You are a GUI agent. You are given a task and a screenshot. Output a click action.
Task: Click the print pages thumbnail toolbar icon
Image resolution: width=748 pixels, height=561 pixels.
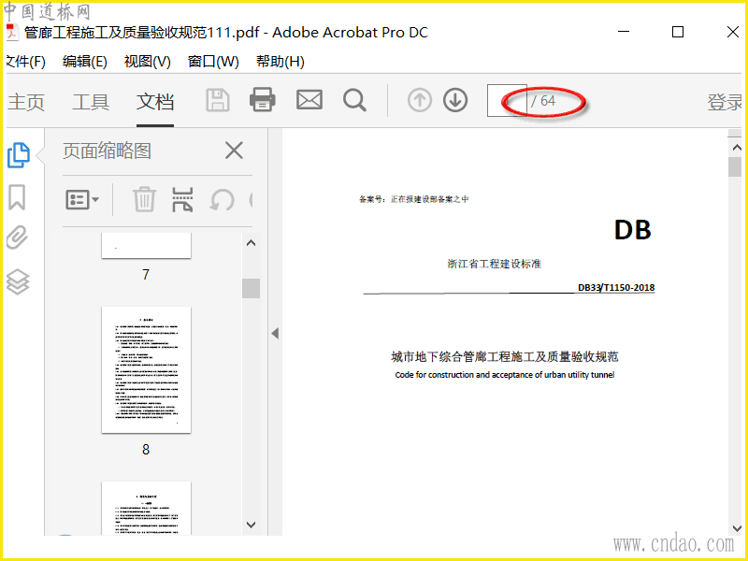pyautogui.click(x=182, y=199)
